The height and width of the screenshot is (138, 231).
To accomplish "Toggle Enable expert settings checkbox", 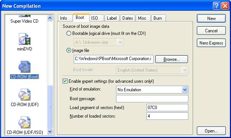I will coord(65,81).
